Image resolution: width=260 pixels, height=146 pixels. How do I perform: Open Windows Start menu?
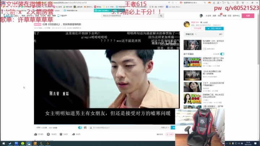click(4, 143)
